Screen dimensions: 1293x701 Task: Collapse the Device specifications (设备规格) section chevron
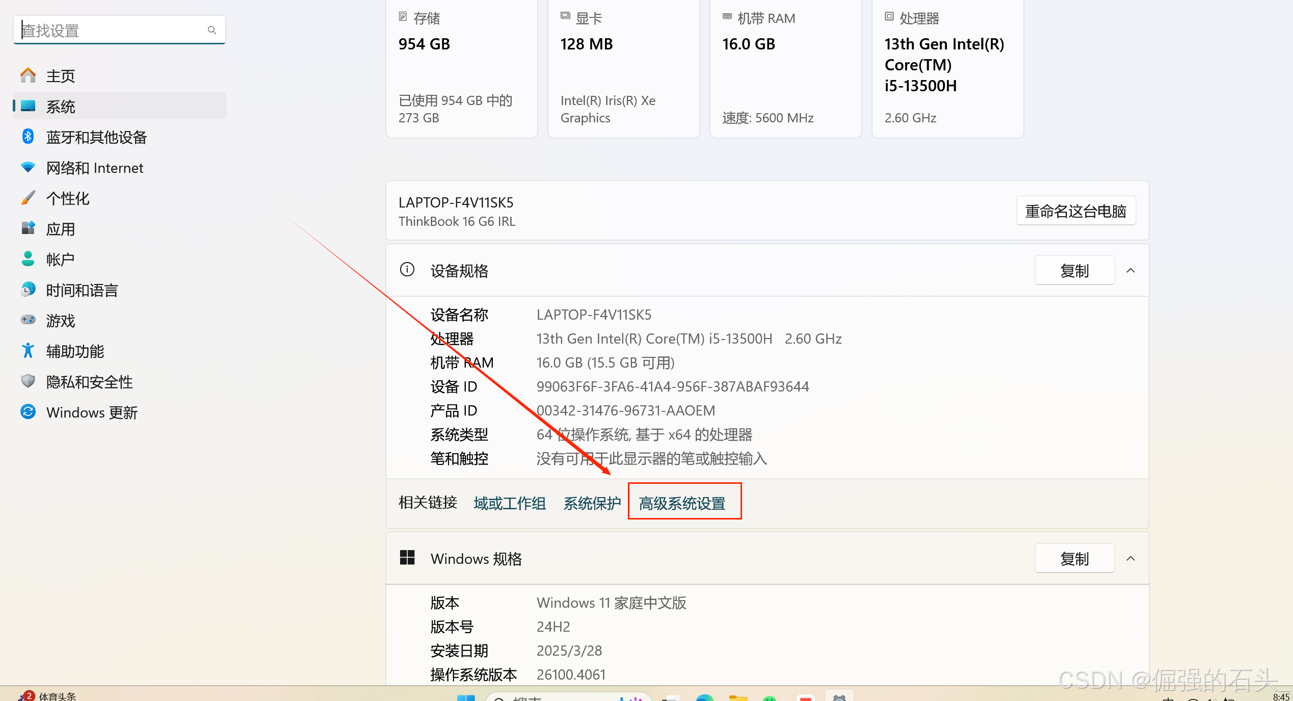[1130, 271]
